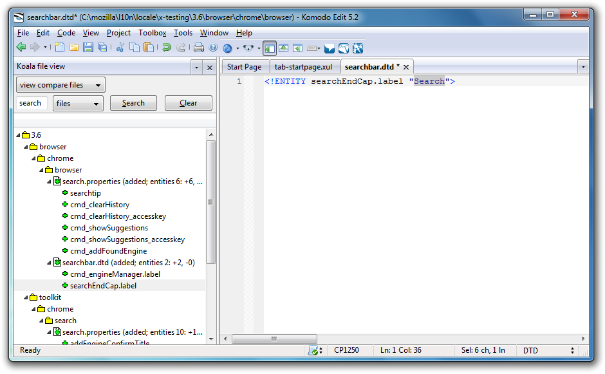This screenshot has width=605, height=374.
Task: Select the toolkit search folder
Action: coord(65,321)
